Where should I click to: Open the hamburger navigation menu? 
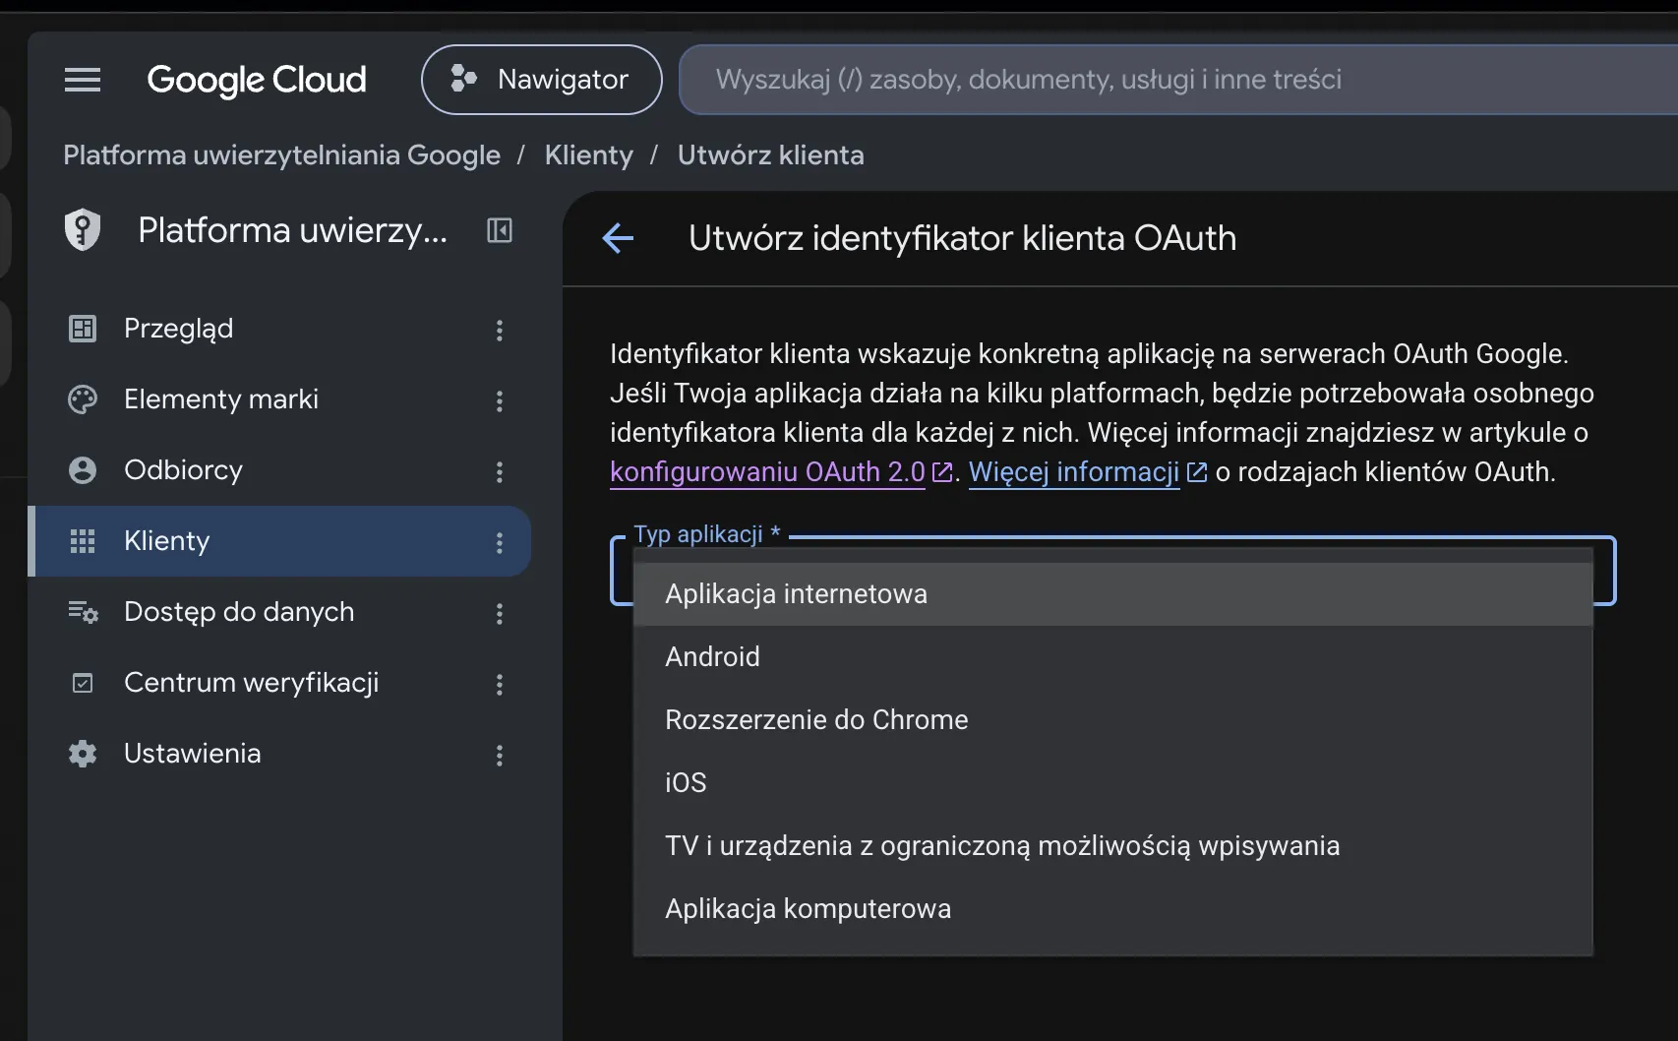click(83, 80)
